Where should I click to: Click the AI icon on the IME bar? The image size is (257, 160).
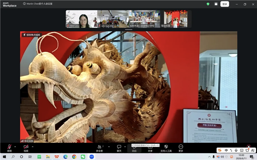point(253,150)
